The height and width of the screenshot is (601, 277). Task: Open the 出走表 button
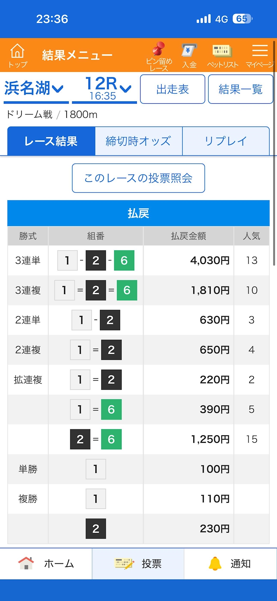coord(172,89)
